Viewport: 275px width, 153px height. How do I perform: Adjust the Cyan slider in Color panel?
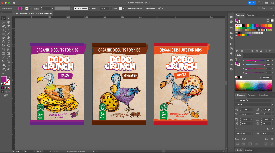coord(255,61)
